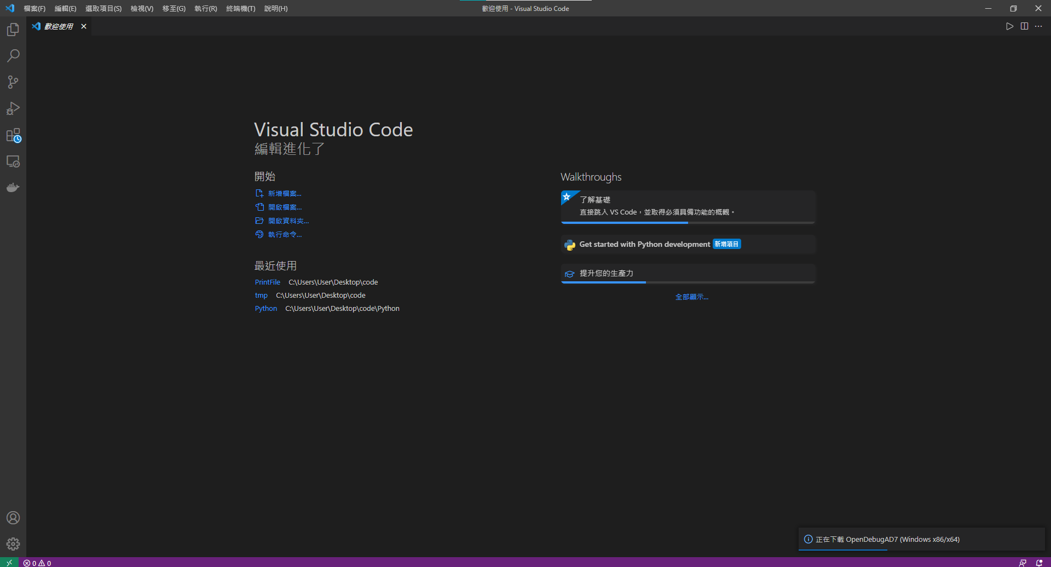Open the Run and Debug view
This screenshot has height=567, width=1051.
(x=13, y=108)
